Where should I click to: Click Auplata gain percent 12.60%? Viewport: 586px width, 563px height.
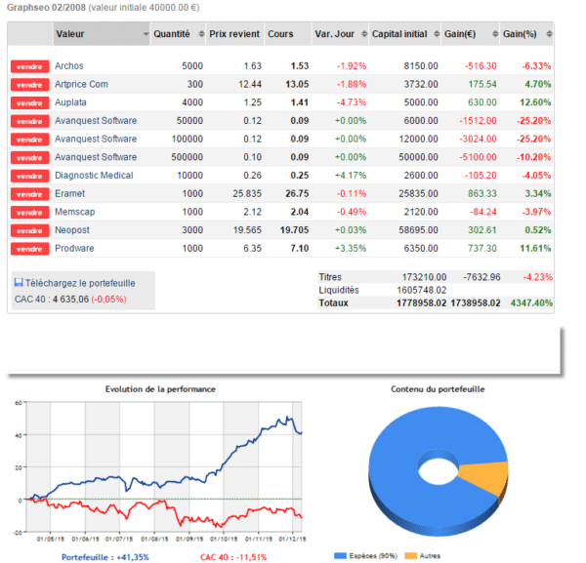535,102
